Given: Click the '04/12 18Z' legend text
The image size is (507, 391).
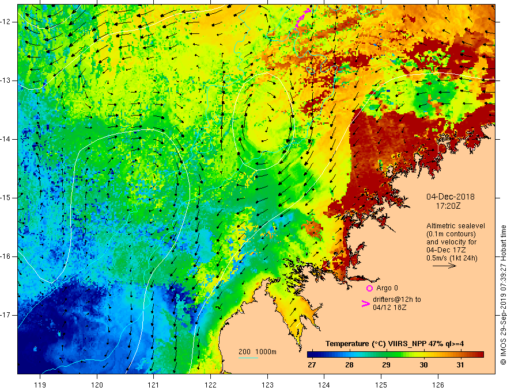Looking at the screenshot, I should 389,308.
